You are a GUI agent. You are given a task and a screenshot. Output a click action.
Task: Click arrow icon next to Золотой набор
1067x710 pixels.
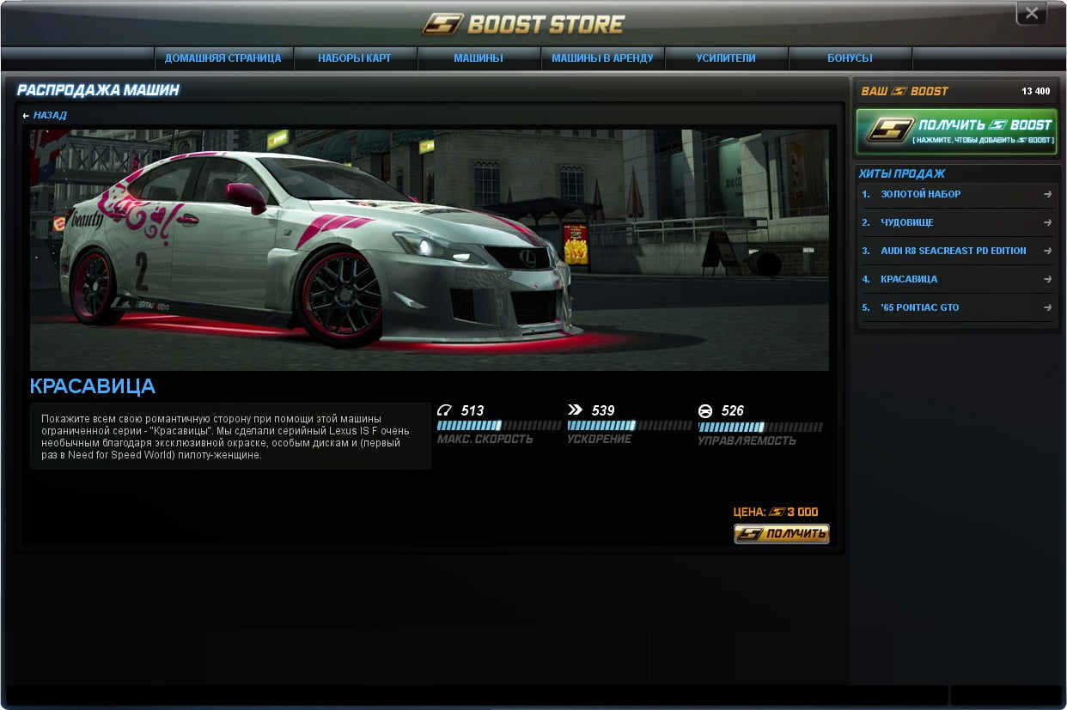coord(1047,194)
